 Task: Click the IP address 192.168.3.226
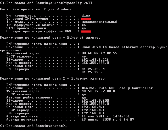click(95, 60)
